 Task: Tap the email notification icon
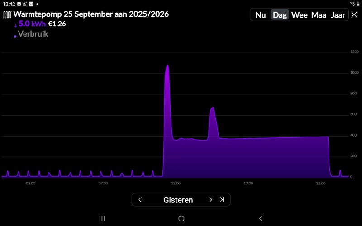(x=31, y=4)
